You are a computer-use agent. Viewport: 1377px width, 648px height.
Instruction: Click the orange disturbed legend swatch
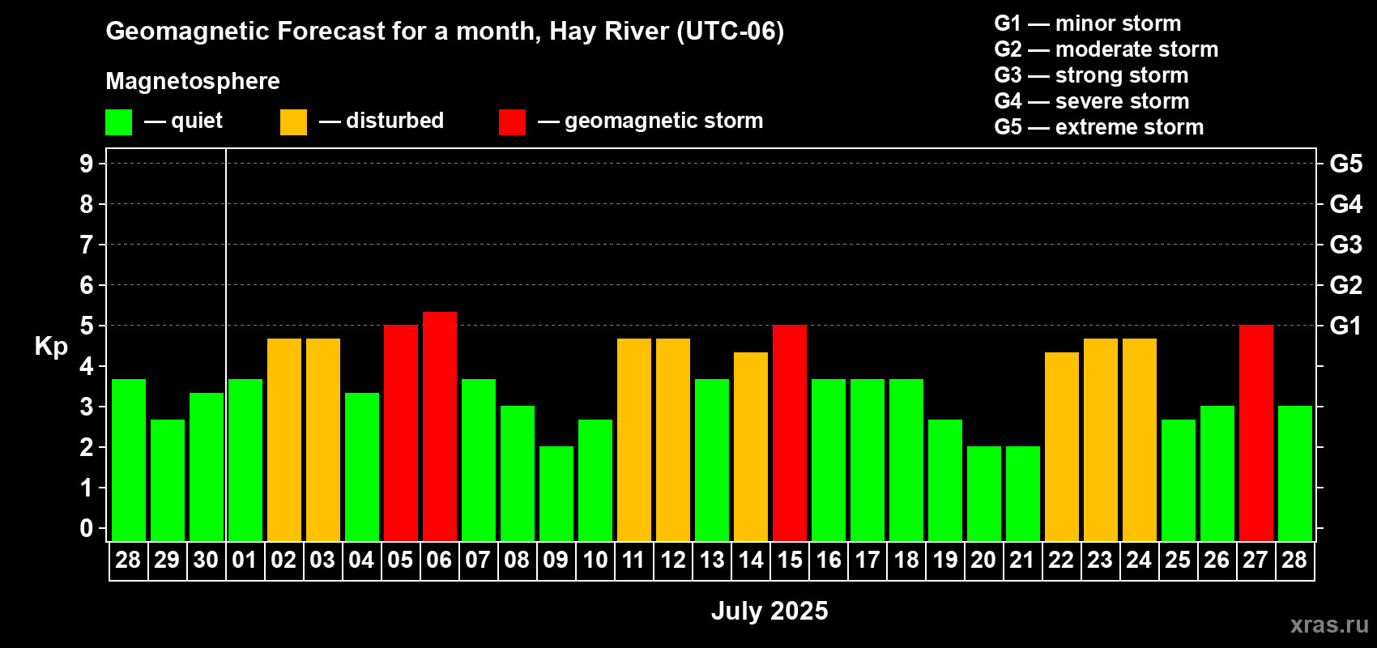pos(293,122)
